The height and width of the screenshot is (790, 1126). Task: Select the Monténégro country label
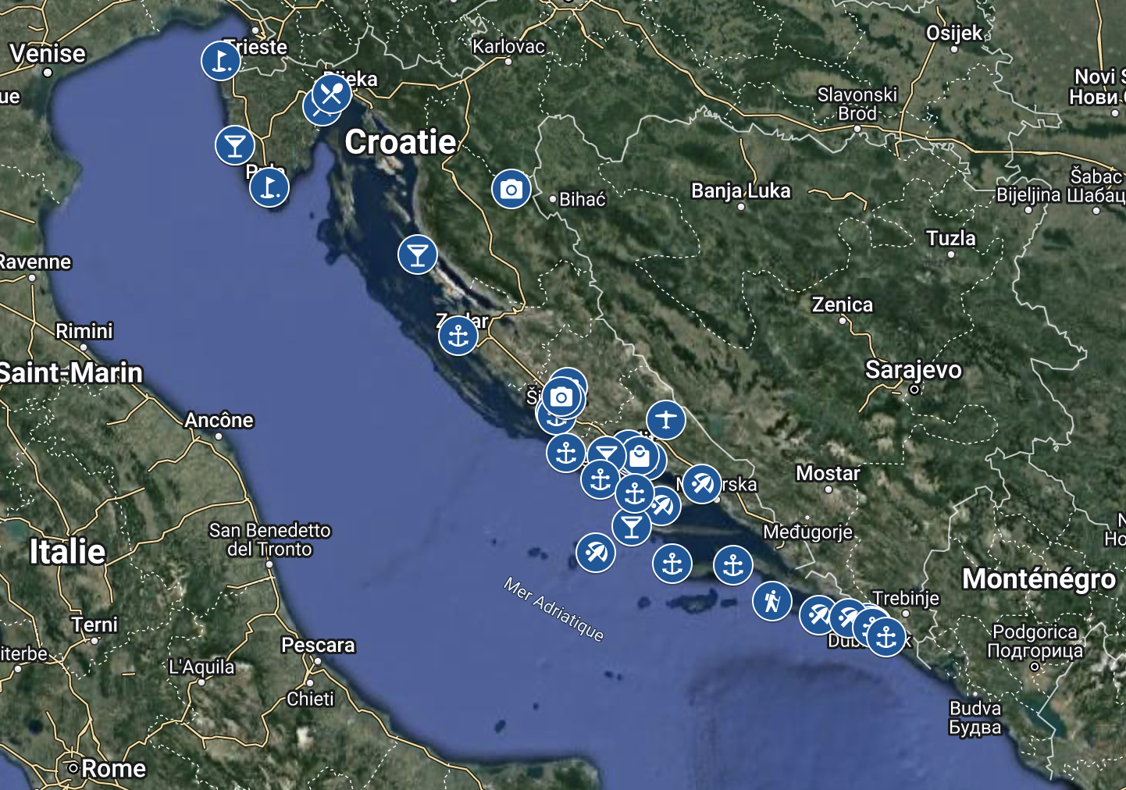(x=1039, y=578)
